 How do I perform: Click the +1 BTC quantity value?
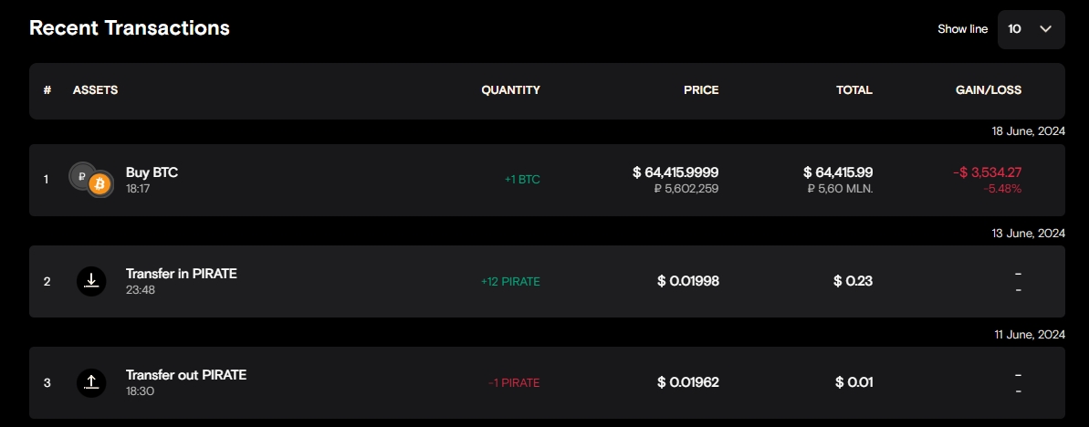[x=522, y=180]
